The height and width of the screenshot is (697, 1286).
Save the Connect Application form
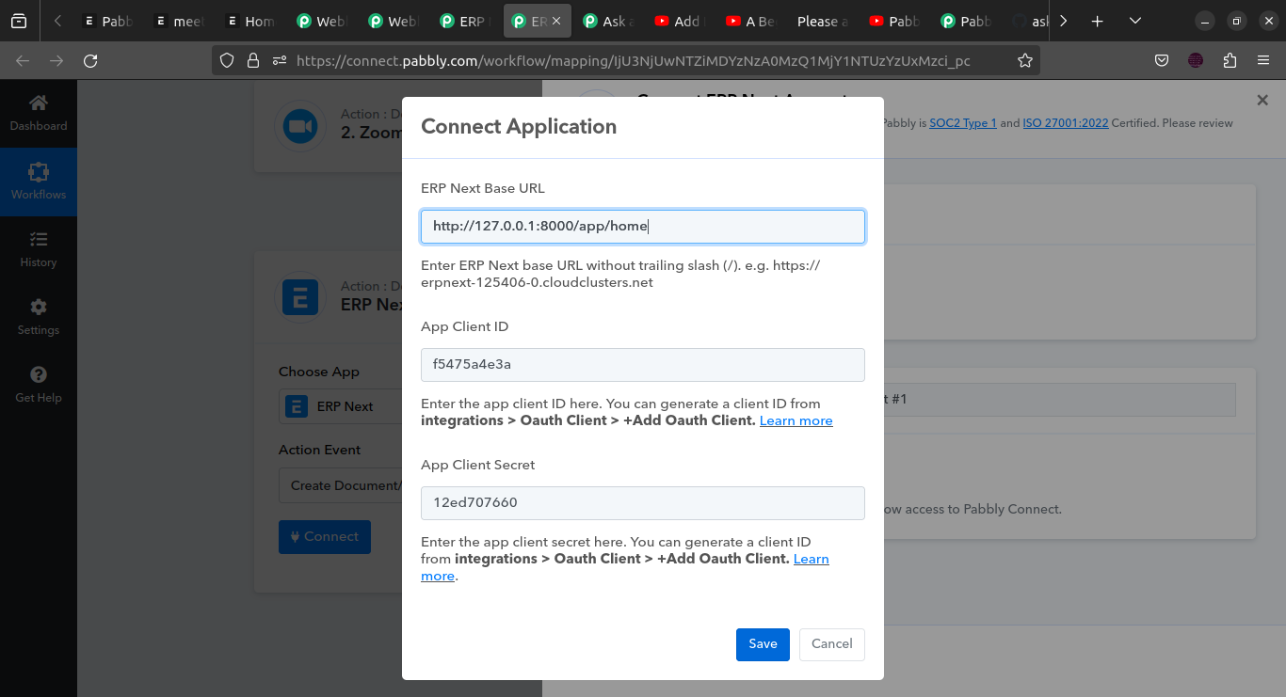click(763, 644)
